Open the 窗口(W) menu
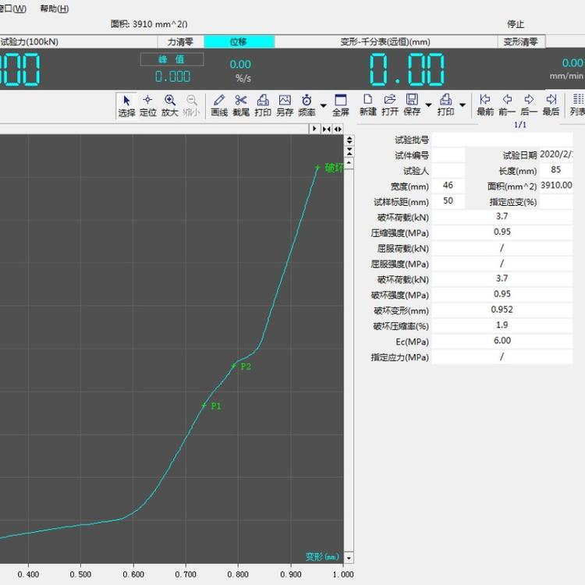 click(x=13, y=9)
